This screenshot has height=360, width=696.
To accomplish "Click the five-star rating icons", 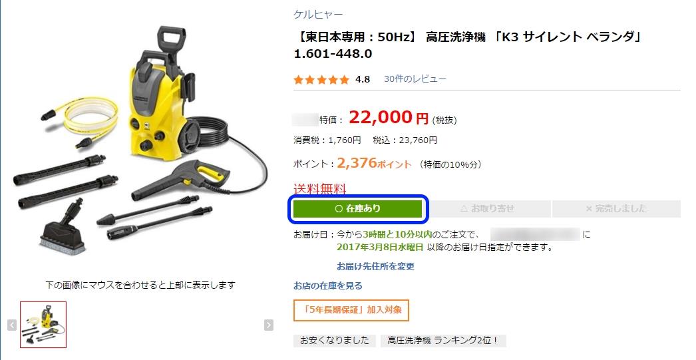I will (x=321, y=79).
